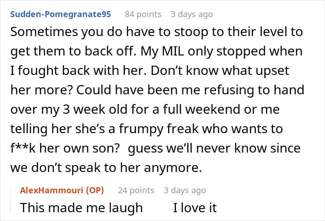The image size is (325, 221).
Task: Click the line starting "Sometimes you do have"
Action: click(x=156, y=32)
